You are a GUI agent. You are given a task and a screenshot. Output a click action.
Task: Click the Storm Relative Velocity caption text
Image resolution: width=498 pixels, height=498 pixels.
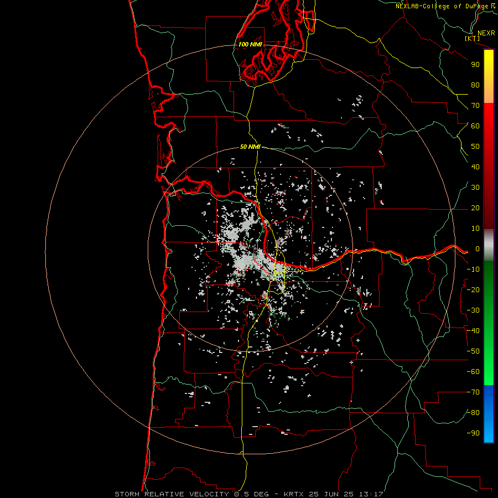coord(249,494)
